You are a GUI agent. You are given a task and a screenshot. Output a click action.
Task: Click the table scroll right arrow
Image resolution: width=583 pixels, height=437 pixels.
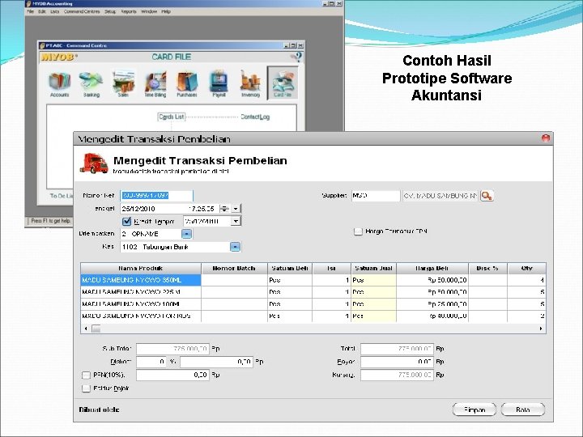[541, 329]
